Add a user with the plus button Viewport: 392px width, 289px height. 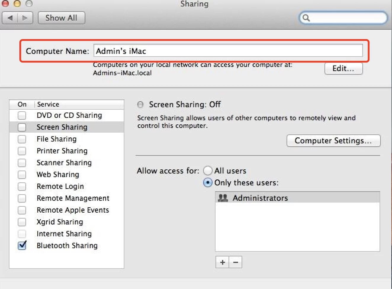pos(222,262)
